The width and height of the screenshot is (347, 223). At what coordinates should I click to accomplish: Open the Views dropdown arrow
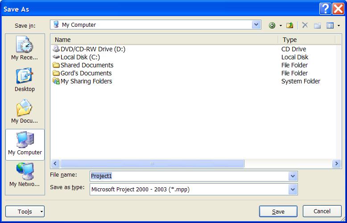339,26
